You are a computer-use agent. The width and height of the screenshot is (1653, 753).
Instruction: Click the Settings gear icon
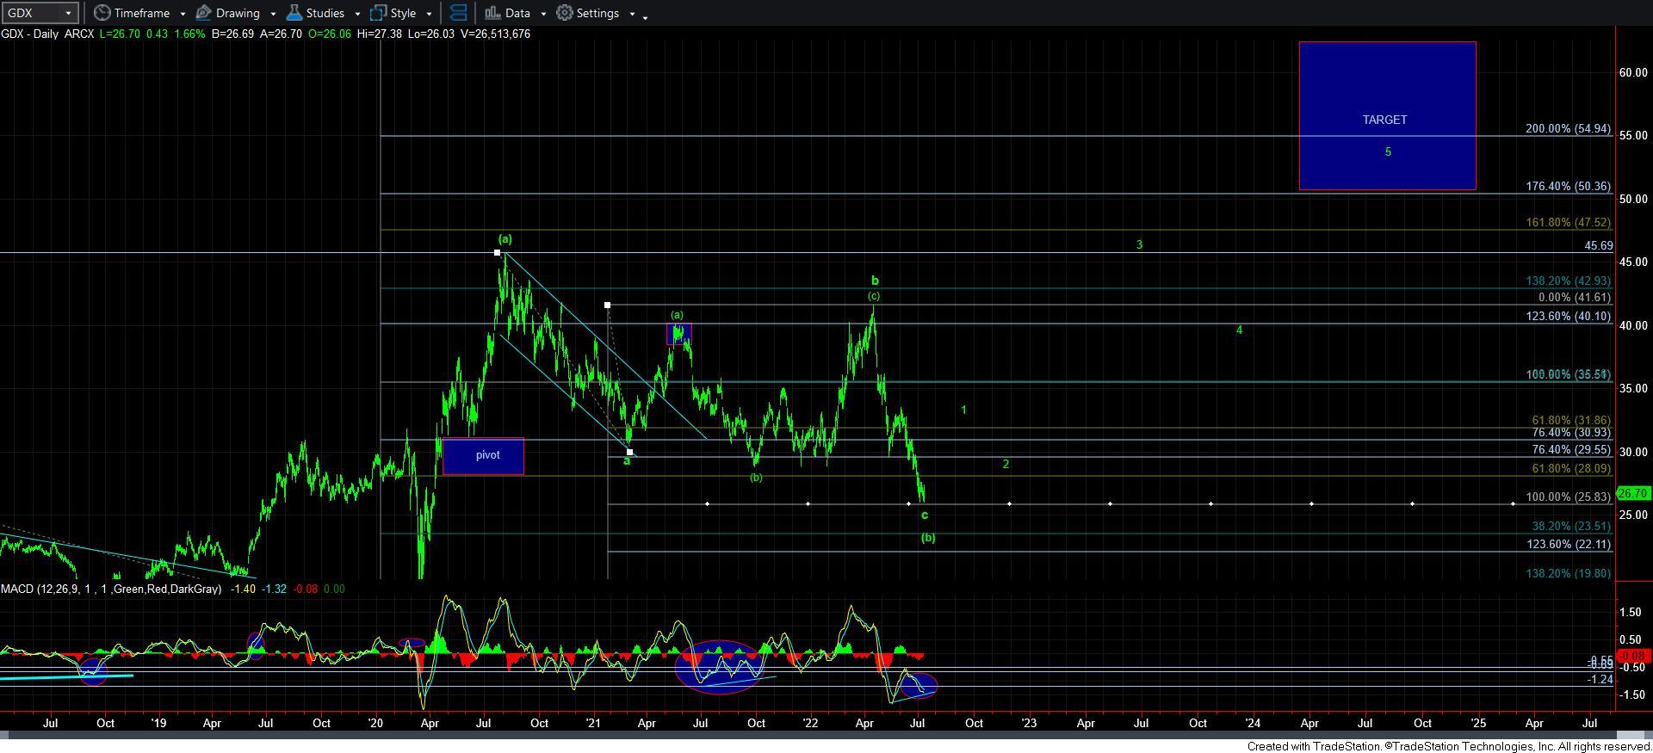pos(564,13)
